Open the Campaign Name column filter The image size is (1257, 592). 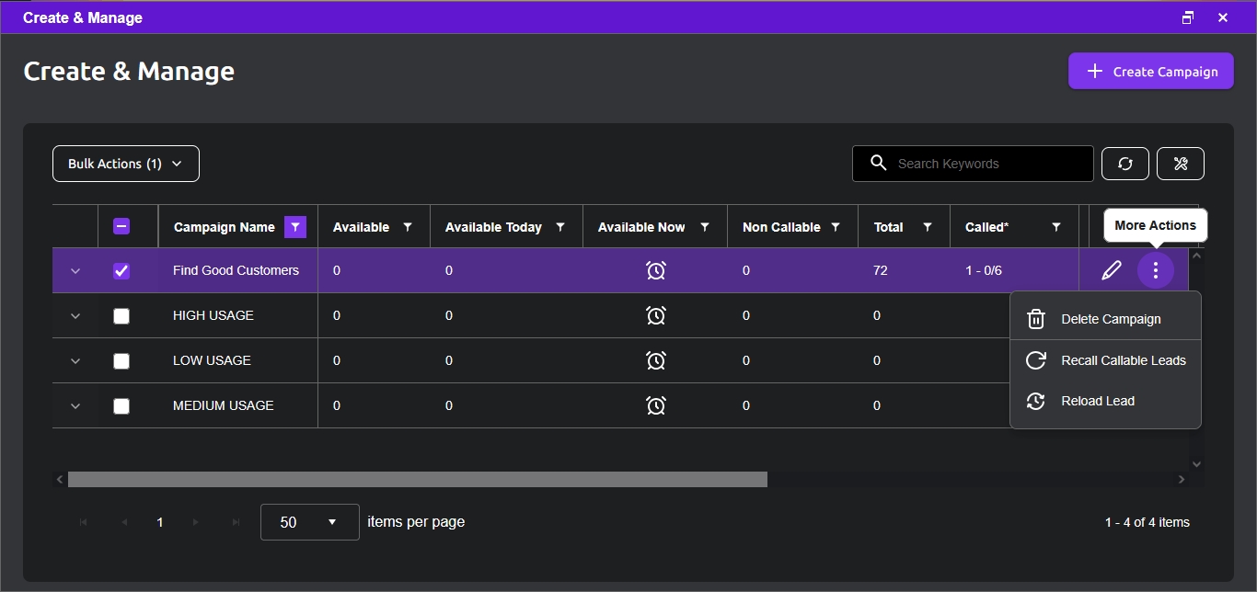(x=294, y=227)
